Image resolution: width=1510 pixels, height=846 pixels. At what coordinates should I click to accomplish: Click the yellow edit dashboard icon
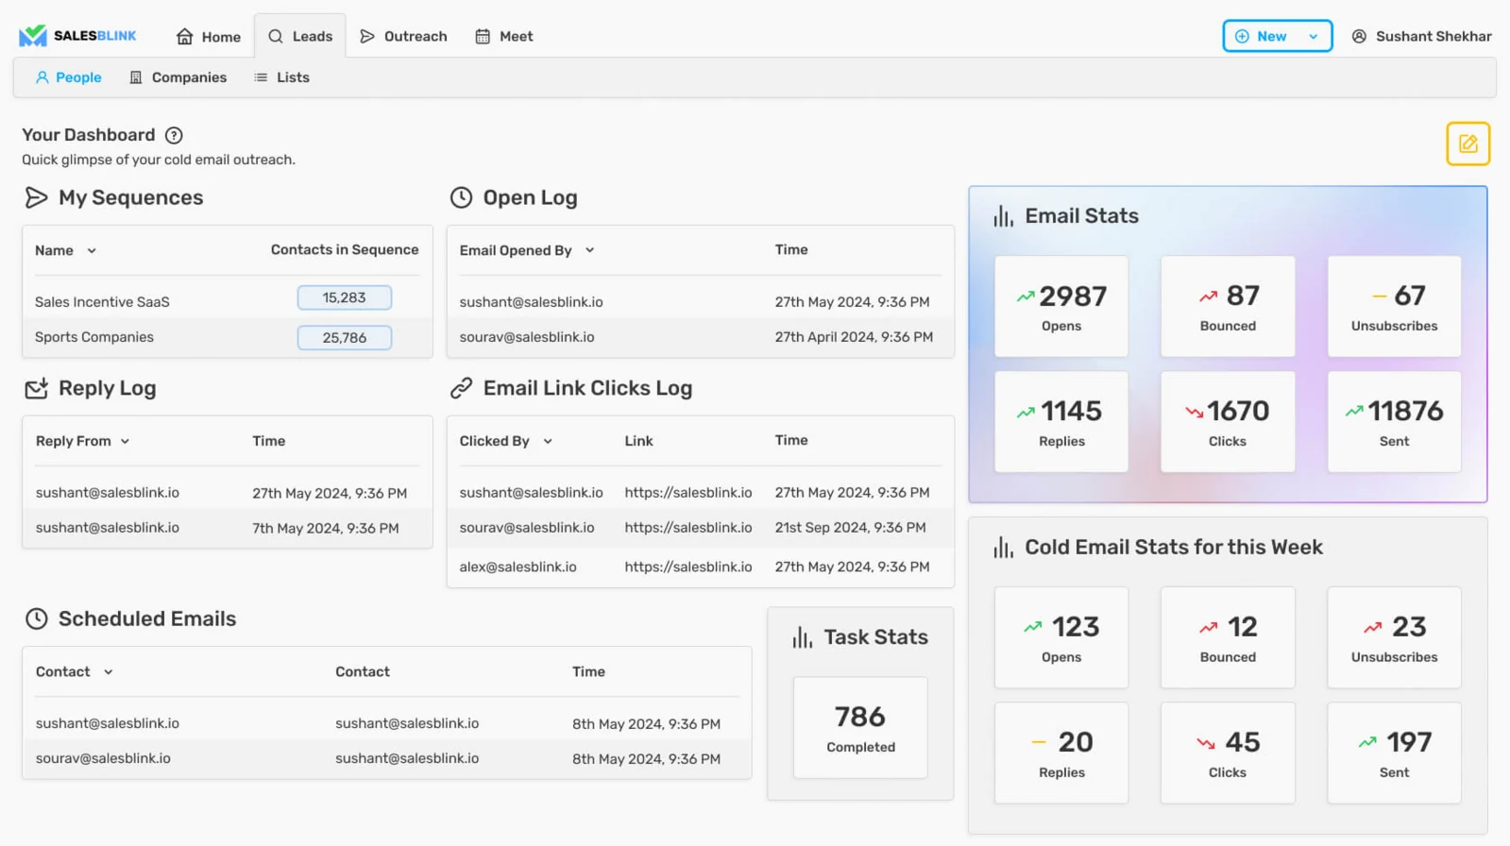[1468, 144]
